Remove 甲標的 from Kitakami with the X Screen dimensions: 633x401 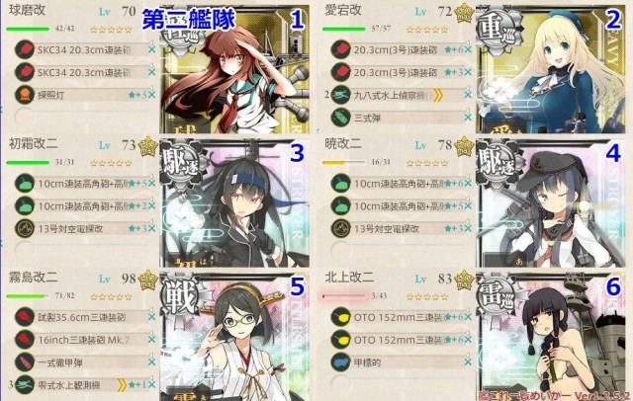point(468,362)
